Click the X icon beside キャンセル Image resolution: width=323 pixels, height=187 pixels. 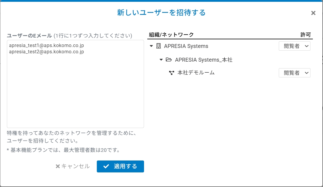click(58, 166)
